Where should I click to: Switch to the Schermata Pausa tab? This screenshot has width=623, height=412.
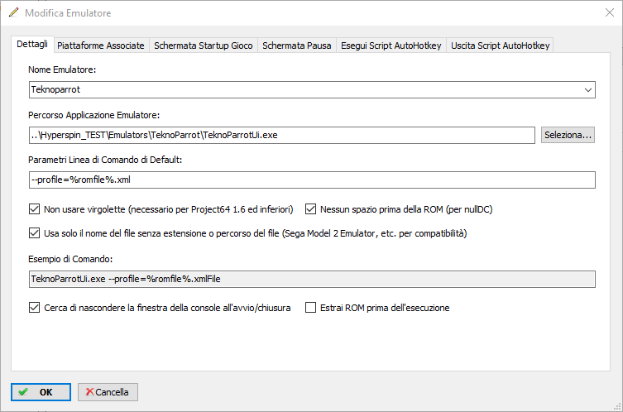coord(297,46)
